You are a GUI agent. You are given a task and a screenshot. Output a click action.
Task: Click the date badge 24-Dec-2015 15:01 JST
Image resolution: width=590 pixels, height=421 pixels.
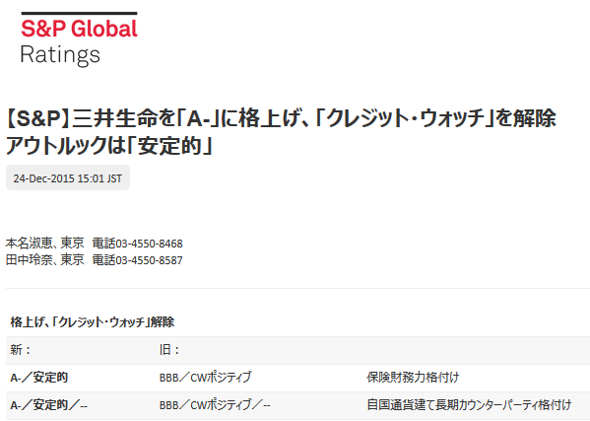[x=68, y=177]
